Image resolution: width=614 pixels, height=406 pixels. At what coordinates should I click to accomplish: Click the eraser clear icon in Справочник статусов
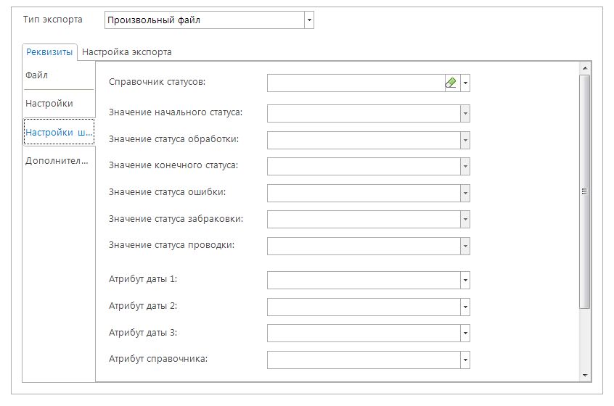tap(451, 83)
